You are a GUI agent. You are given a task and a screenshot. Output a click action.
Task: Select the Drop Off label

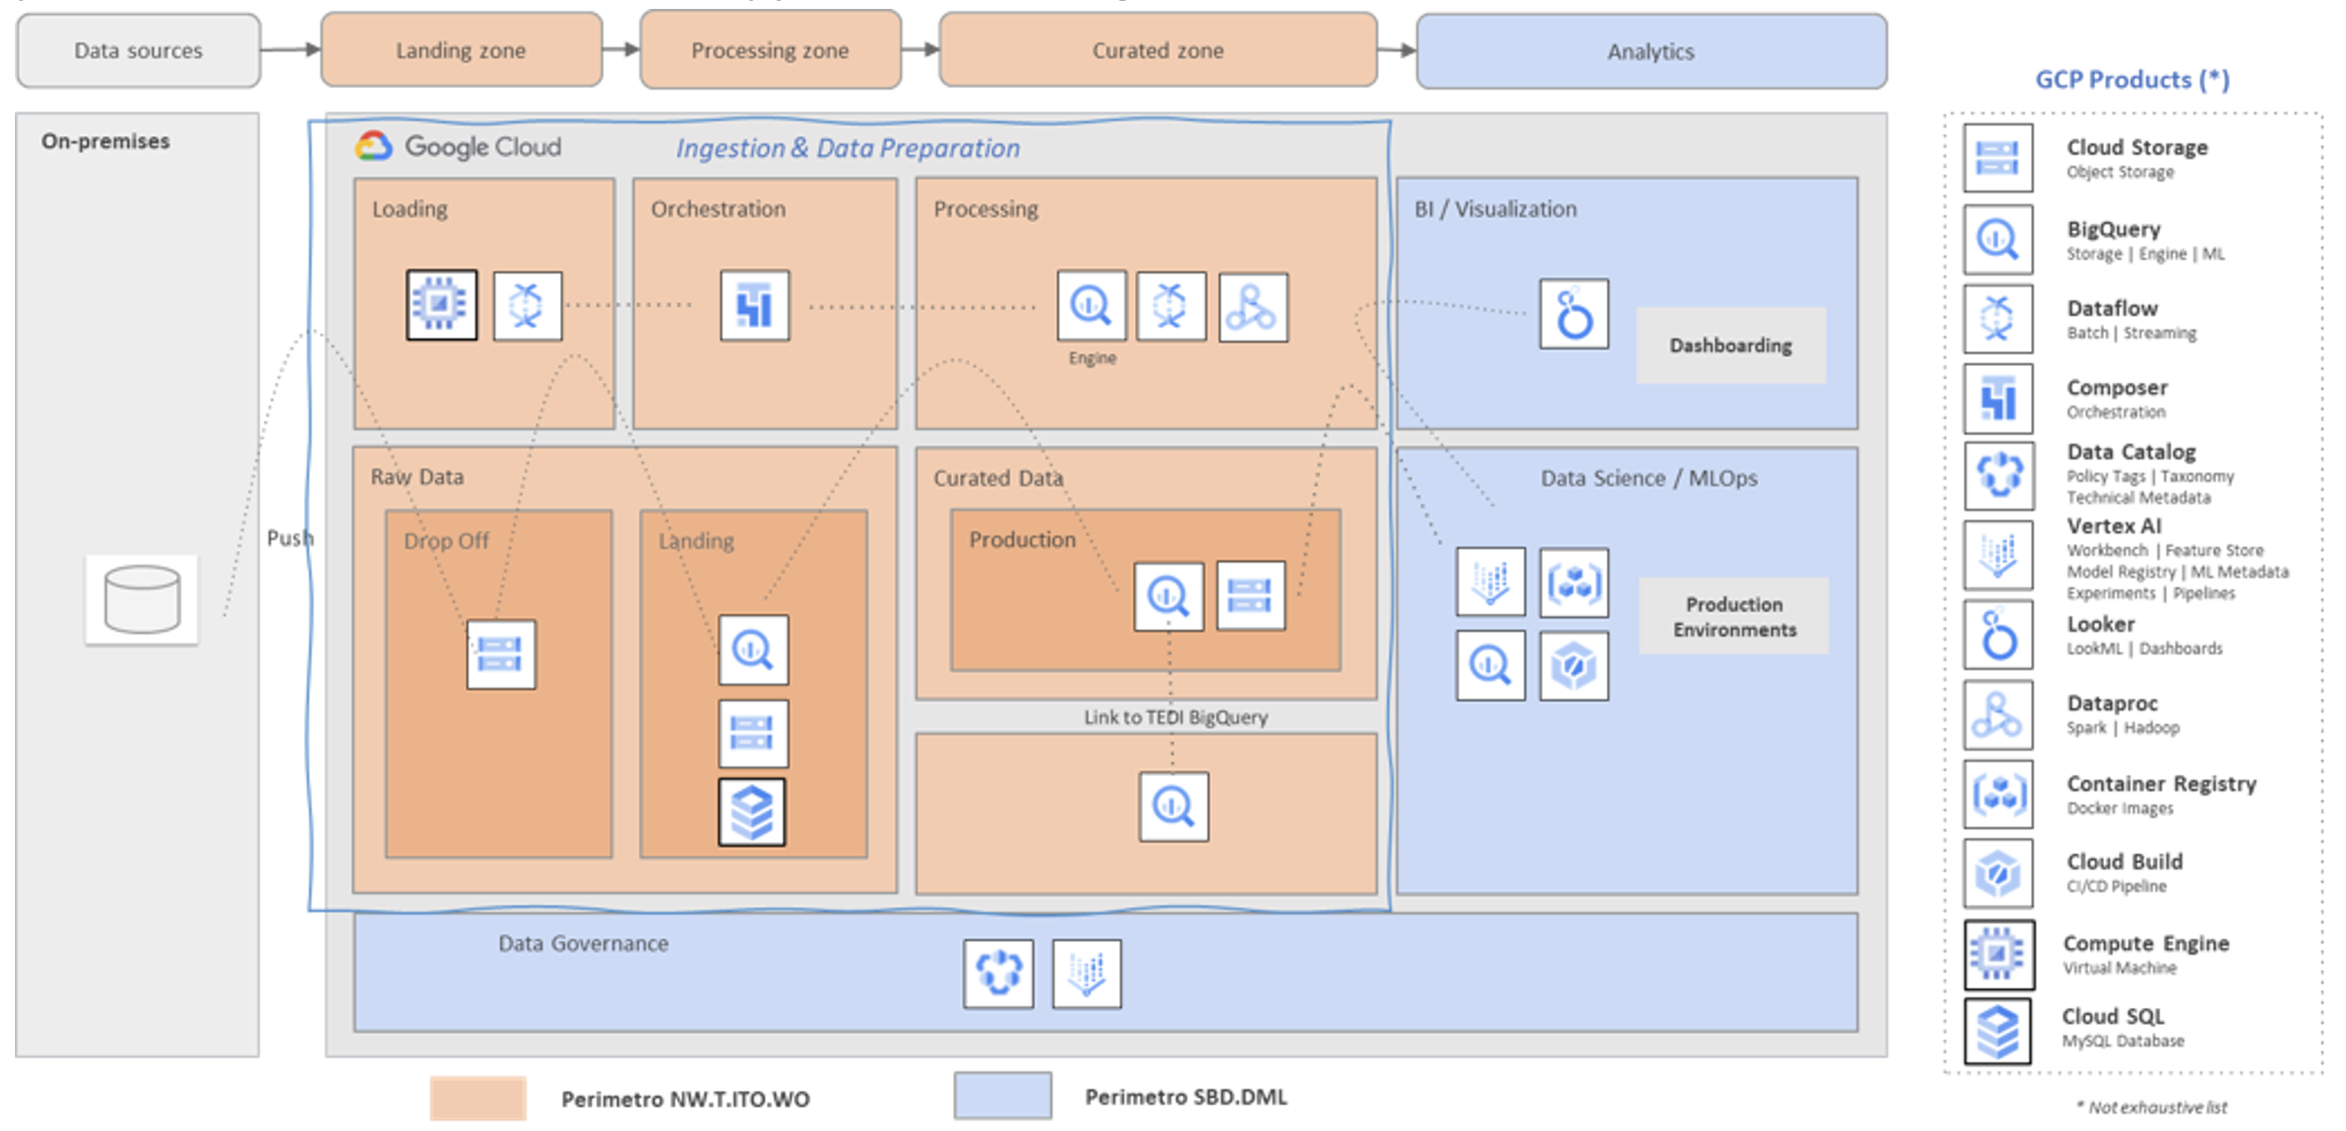(447, 541)
